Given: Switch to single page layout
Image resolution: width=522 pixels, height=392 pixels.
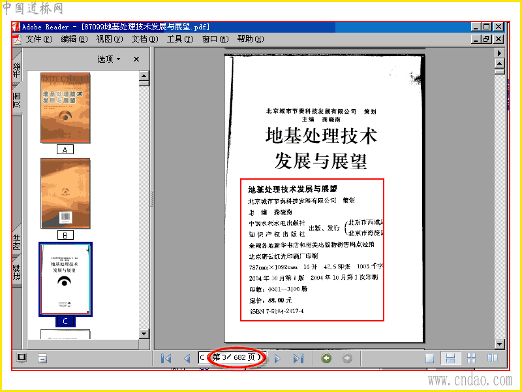Looking at the screenshot, I should pyautogui.click(x=430, y=358).
